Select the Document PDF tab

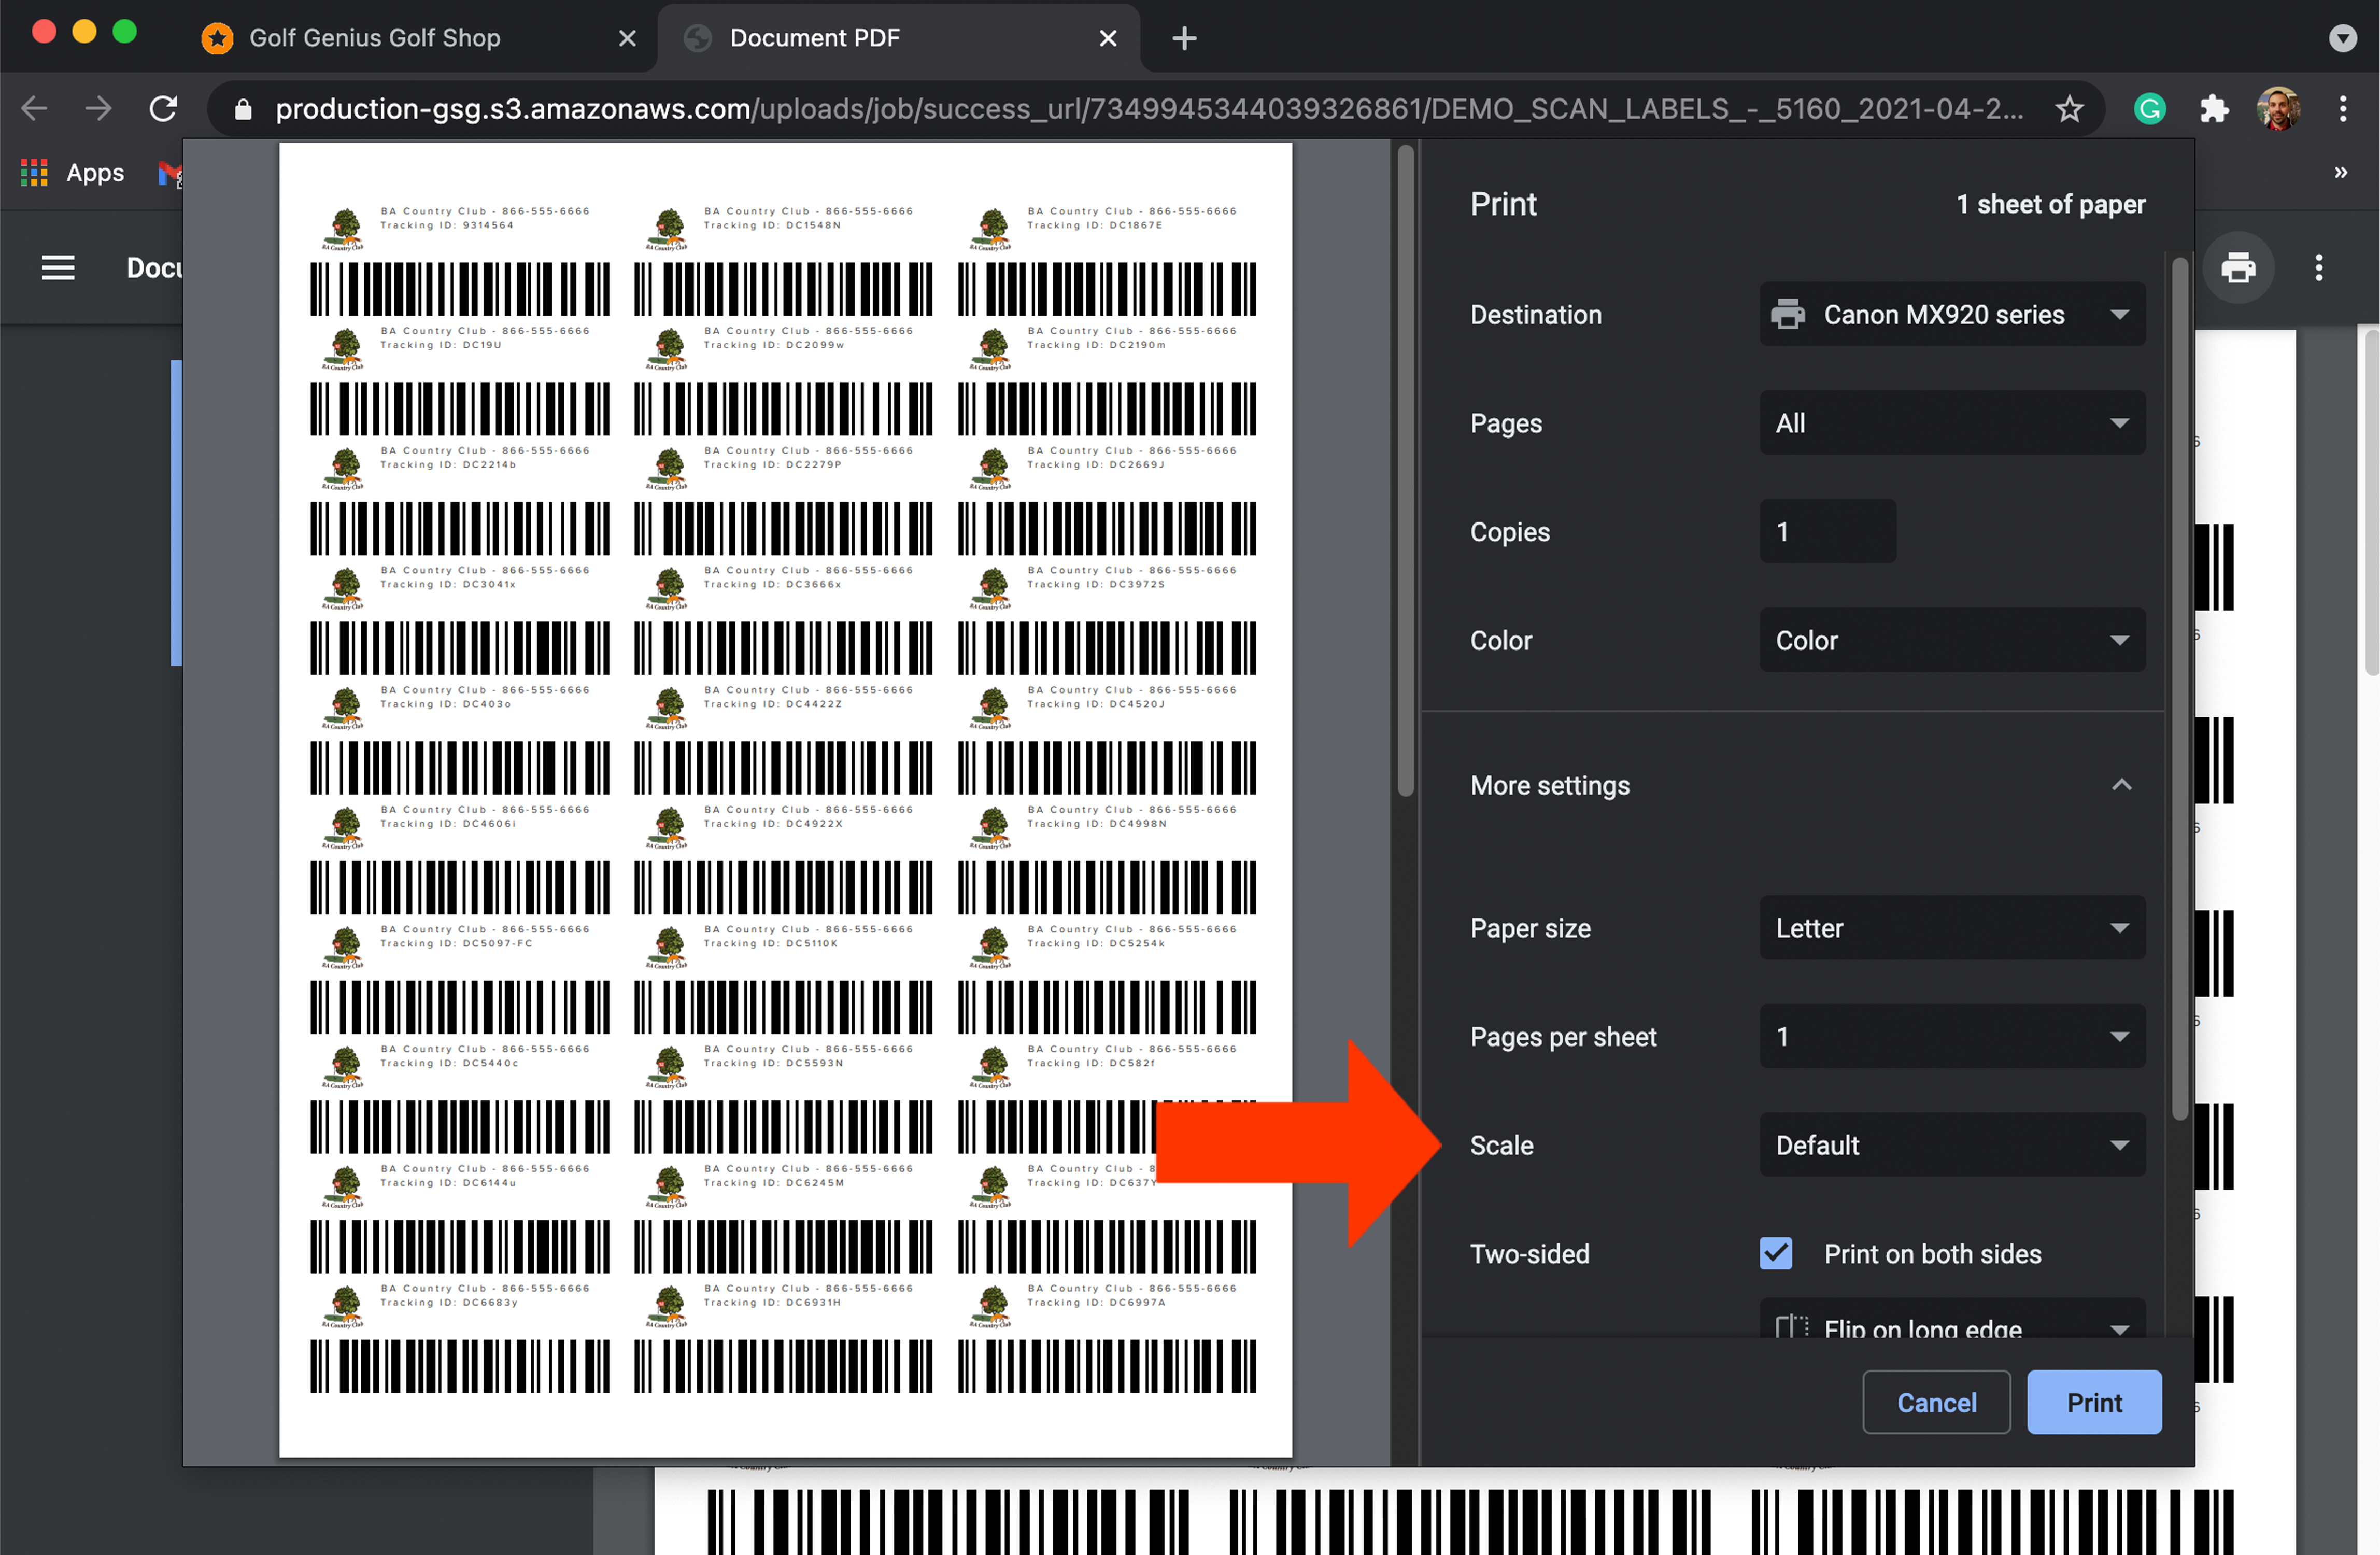(898, 38)
